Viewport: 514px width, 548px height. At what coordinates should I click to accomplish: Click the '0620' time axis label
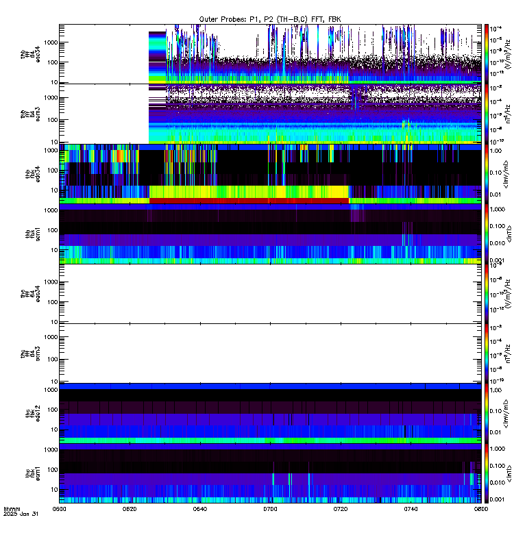130,509
